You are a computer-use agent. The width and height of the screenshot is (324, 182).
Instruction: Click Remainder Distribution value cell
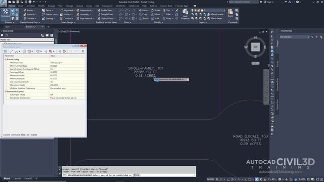click(67, 98)
